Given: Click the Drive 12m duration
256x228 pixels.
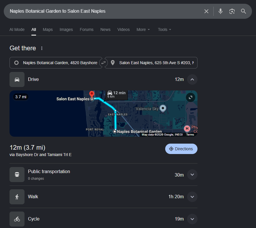Looking at the screenshot, I should pyautogui.click(x=179, y=79).
